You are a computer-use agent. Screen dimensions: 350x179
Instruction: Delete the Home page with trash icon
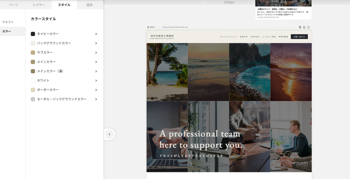coord(300,27)
